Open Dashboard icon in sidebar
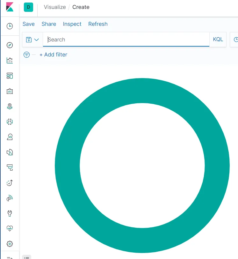This screenshot has height=259, width=238. (10, 76)
